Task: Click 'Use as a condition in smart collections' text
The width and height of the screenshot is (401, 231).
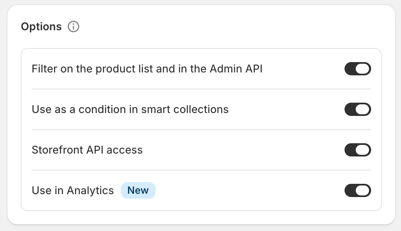Action: click(x=130, y=110)
